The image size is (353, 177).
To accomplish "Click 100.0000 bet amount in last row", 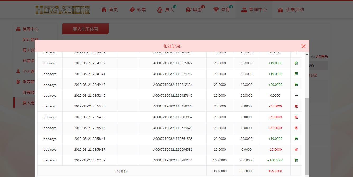I will click(x=220, y=160).
